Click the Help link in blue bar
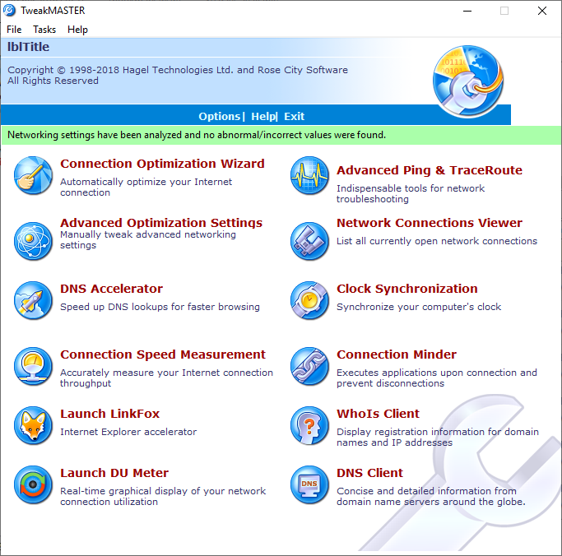 click(x=263, y=116)
